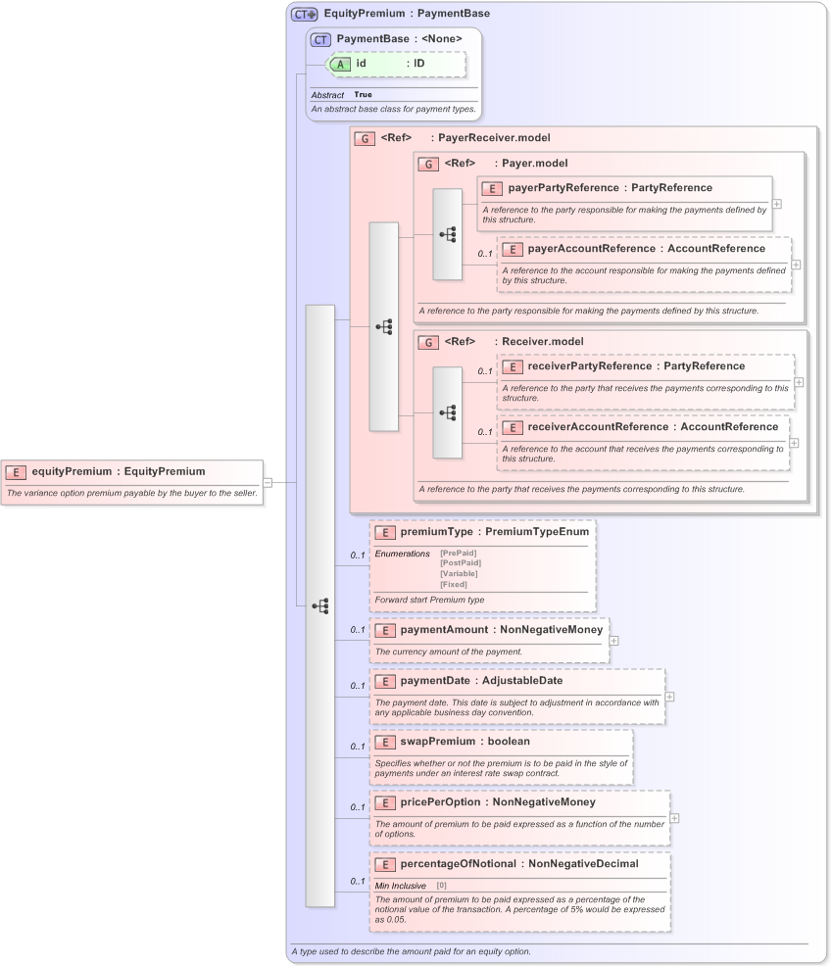832x966 pixels.
Task: Click the CT icon beside PaymentBase : <None>
Action: pos(320,39)
